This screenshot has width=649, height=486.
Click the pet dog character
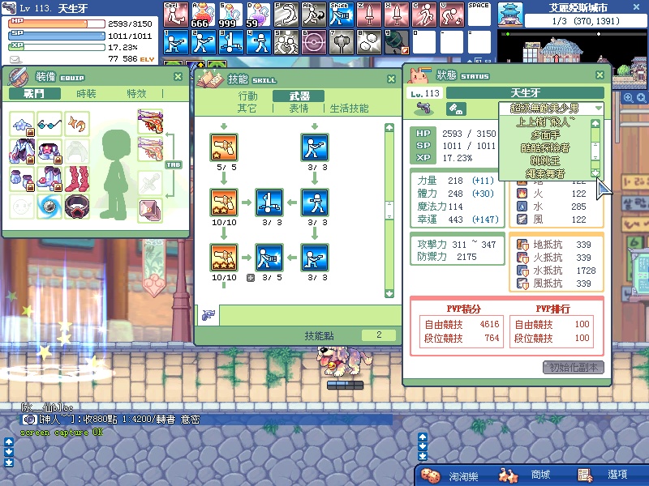[343, 360]
